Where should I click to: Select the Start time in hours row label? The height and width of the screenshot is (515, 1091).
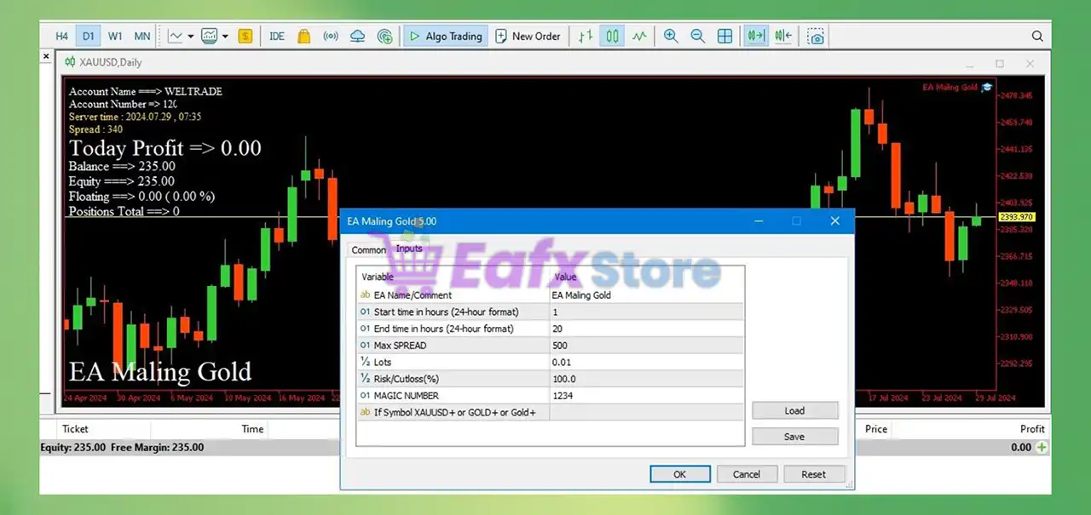point(446,312)
